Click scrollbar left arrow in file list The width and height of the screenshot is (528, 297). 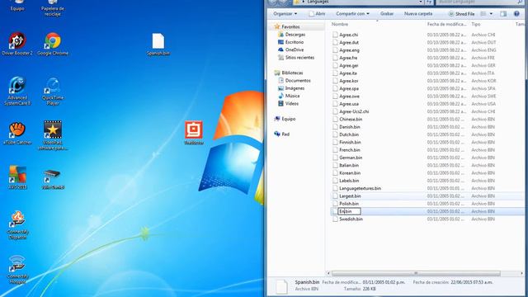click(x=328, y=273)
